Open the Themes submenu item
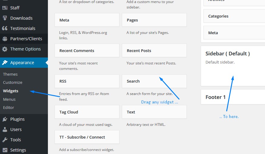 point(10,74)
